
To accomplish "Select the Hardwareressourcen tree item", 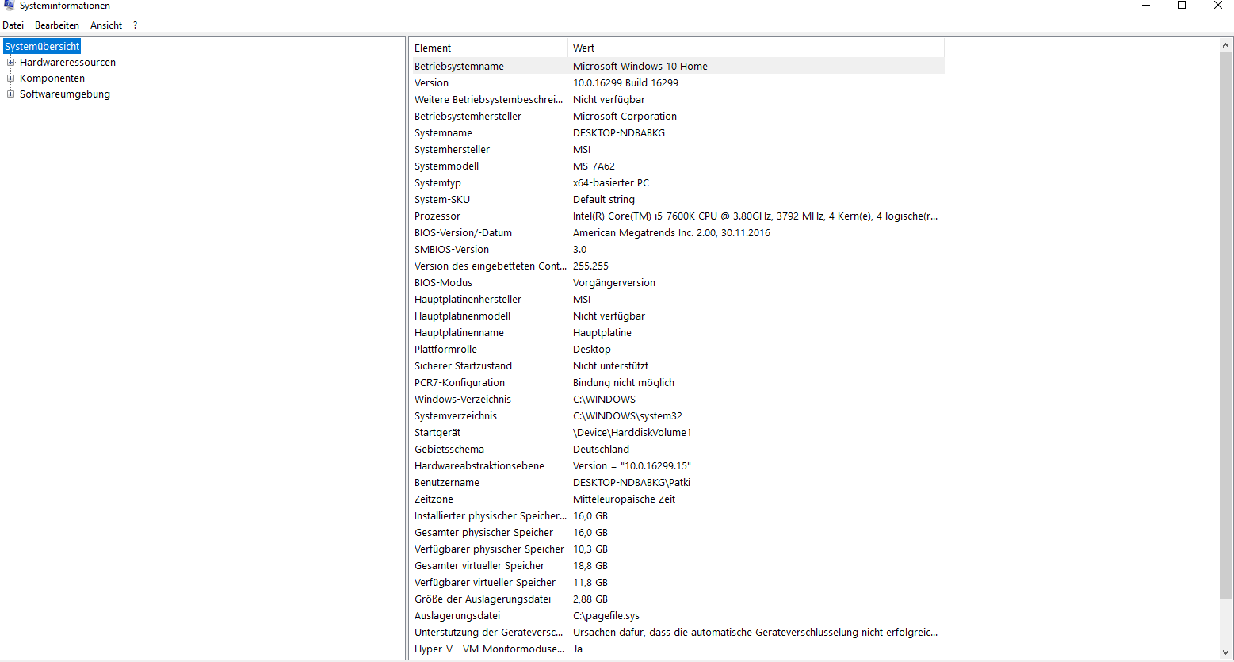I will click(x=67, y=63).
